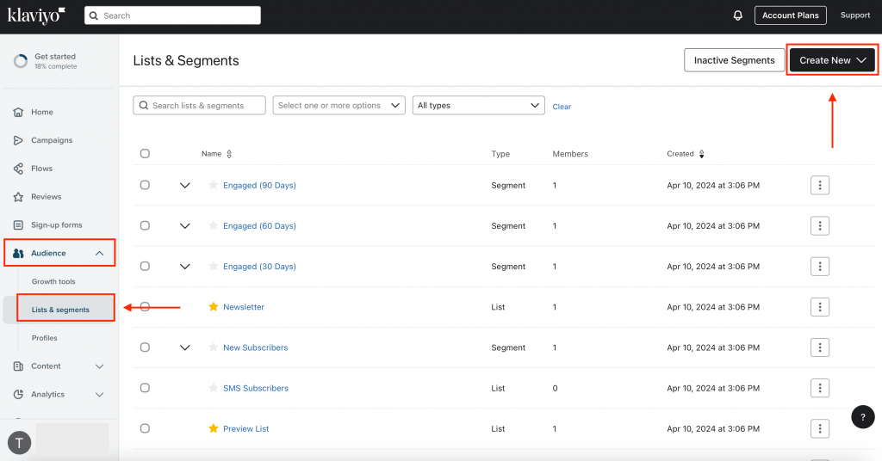Open the Flows menu item
The width and height of the screenshot is (882, 461).
tap(41, 169)
